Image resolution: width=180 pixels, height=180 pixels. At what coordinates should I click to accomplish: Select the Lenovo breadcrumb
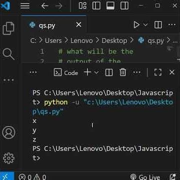coord(81,40)
